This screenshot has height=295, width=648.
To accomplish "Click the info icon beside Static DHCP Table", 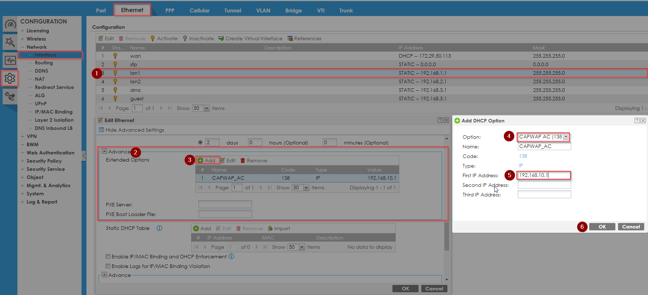I will (159, 228).
